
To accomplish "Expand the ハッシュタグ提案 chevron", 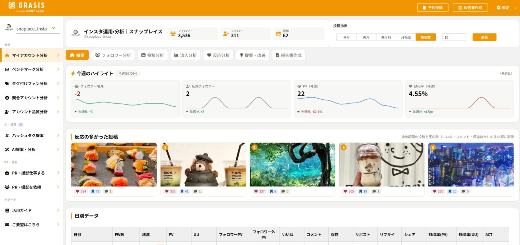I will [x=58, y=136].
